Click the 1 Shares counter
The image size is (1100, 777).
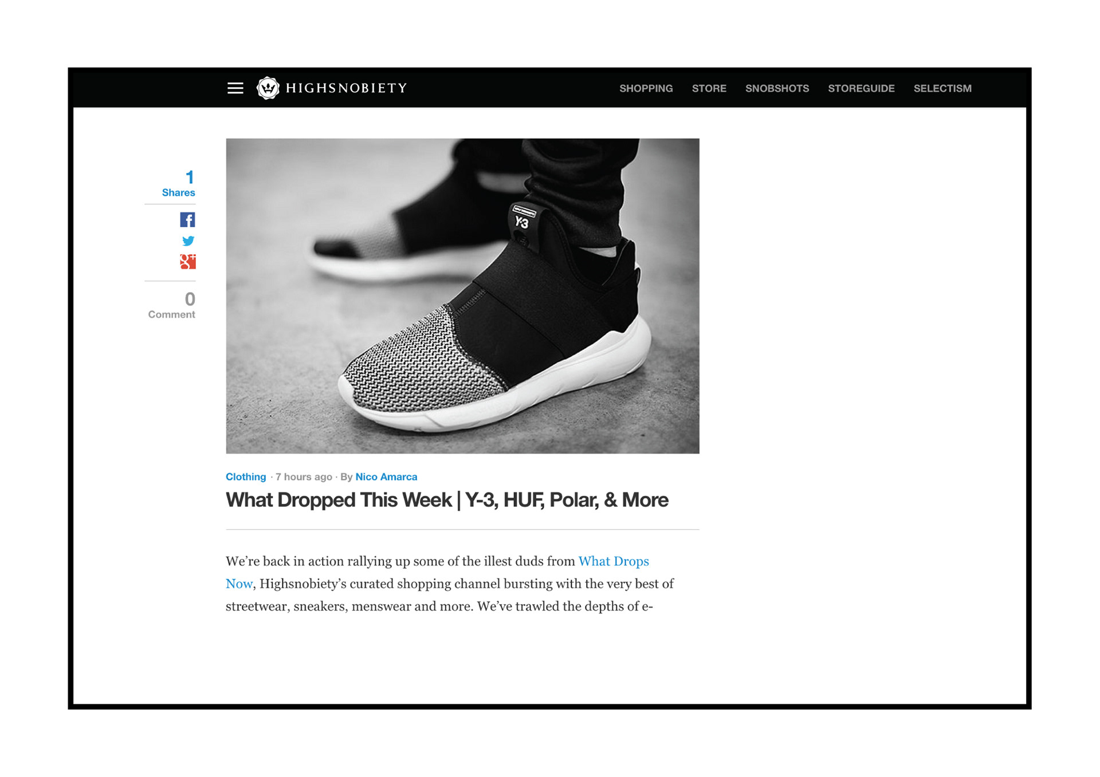(x=178, y=184)
